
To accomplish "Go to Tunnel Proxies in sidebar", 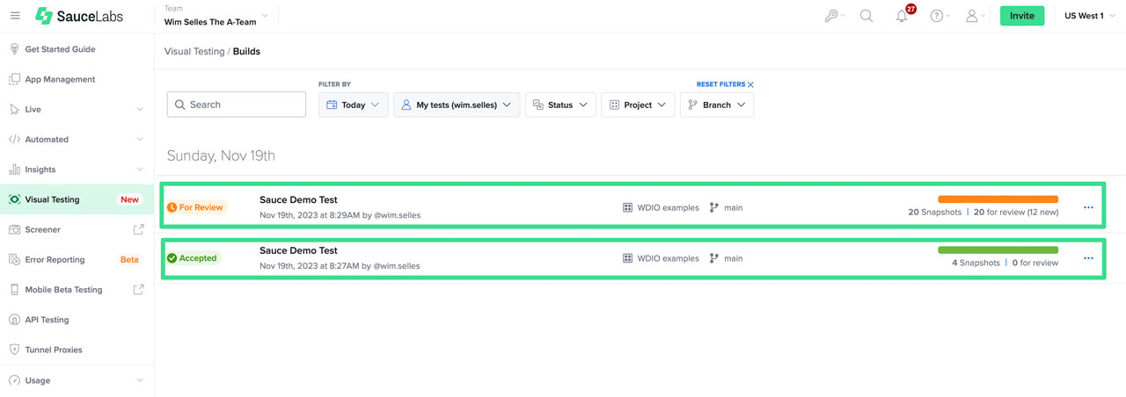I will point(54,350).
